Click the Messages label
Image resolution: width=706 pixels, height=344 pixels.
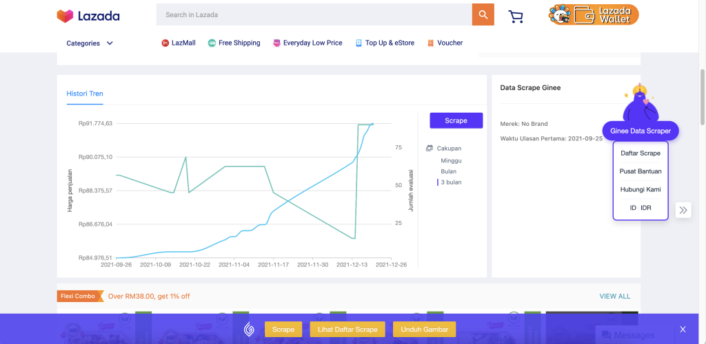[x=634, y=335]
